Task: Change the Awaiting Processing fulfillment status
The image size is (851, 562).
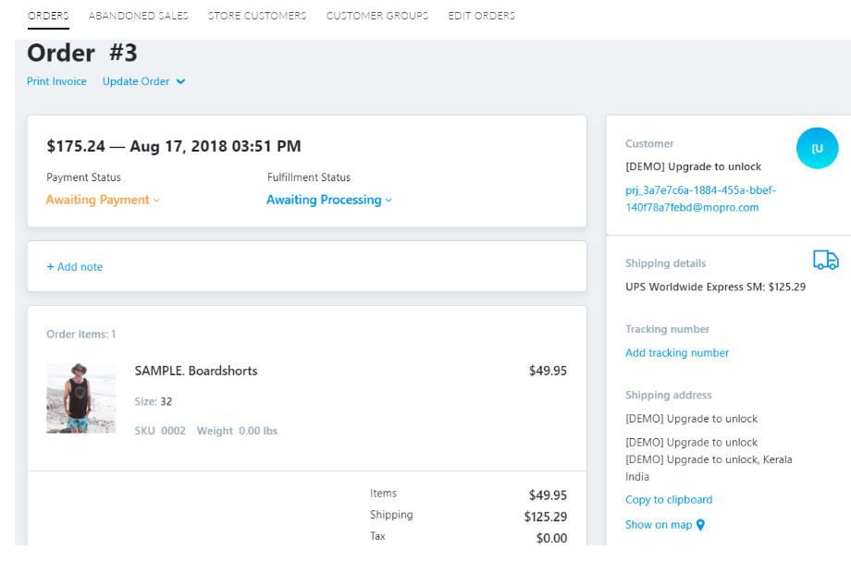Action: 328,200
